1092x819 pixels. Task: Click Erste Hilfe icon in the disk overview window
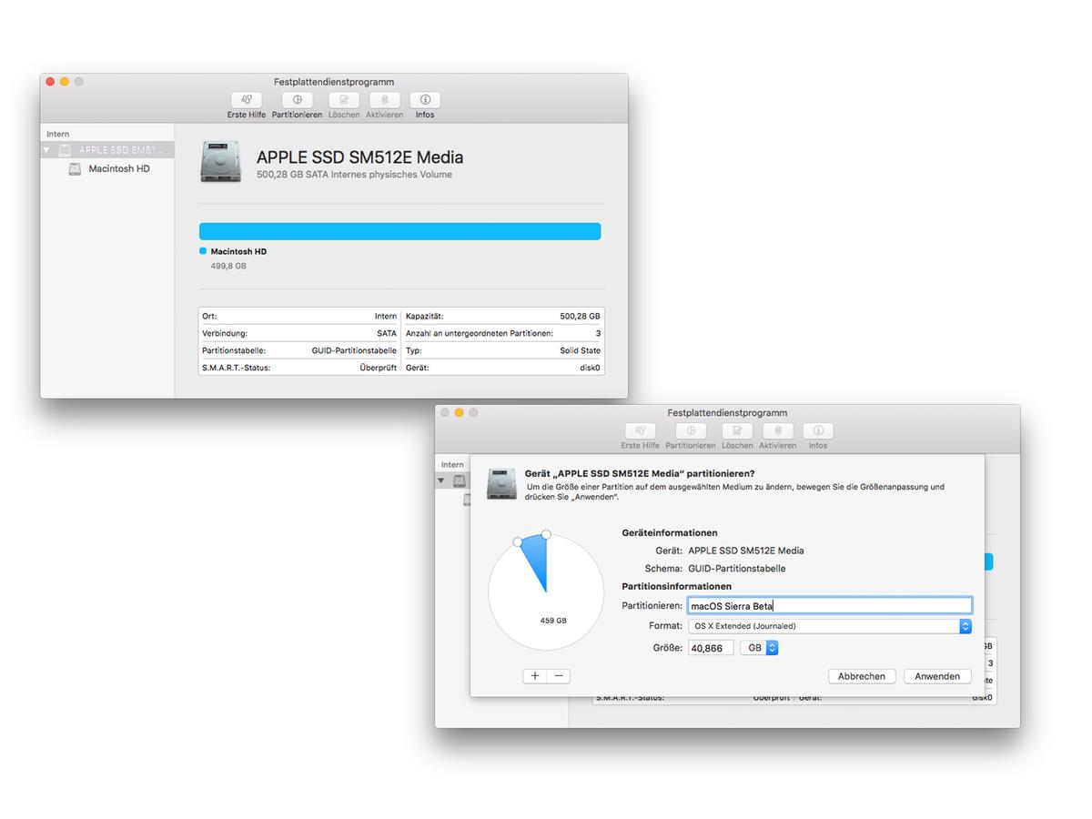coord(247,100)
